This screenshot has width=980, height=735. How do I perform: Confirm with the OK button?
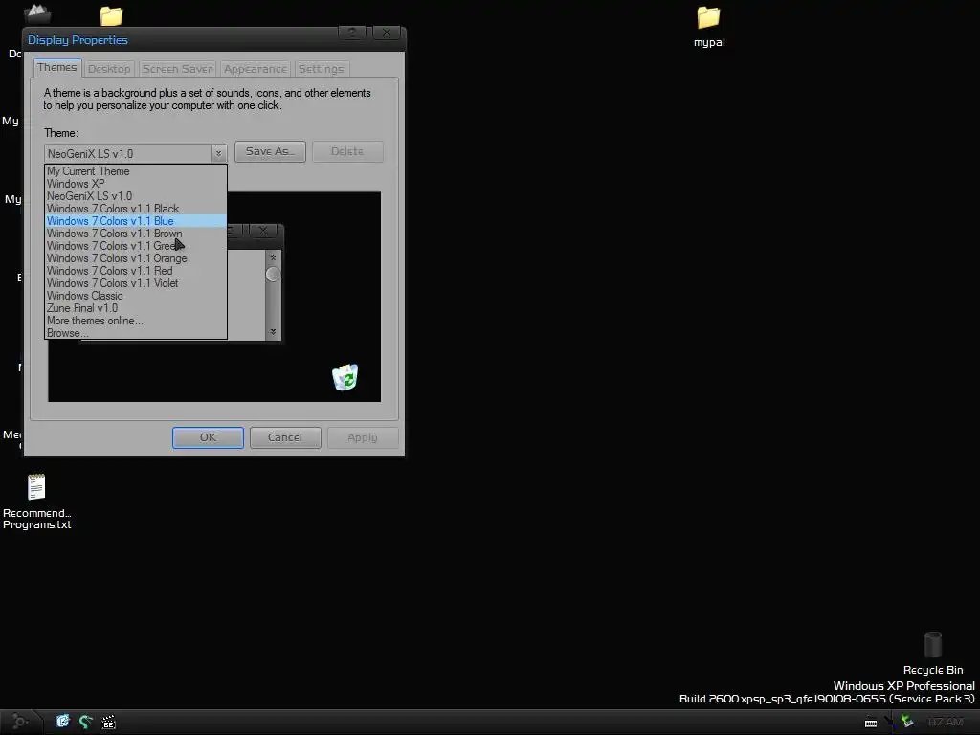tap(208, 437)
